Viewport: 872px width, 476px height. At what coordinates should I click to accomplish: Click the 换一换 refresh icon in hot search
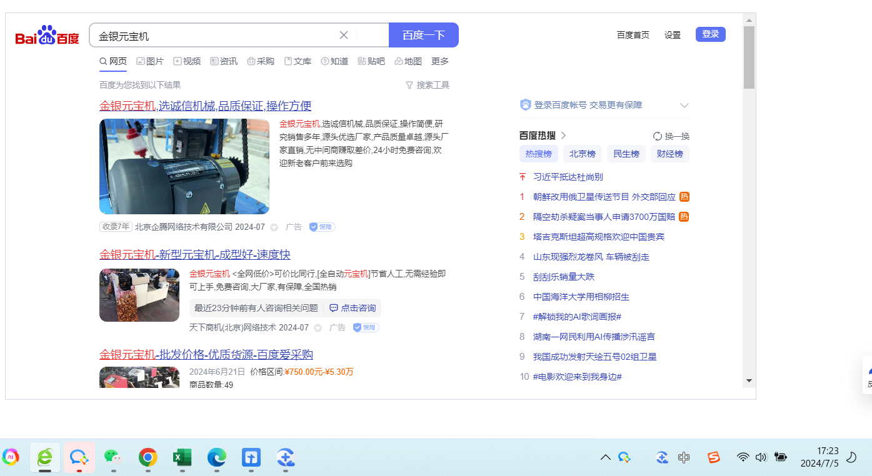point(657,136)
